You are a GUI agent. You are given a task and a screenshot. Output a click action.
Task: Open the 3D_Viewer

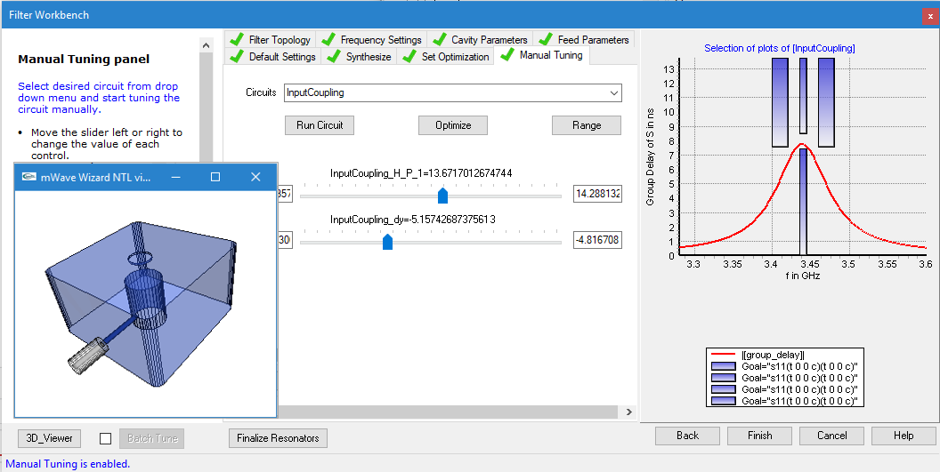tap(49, 438)
